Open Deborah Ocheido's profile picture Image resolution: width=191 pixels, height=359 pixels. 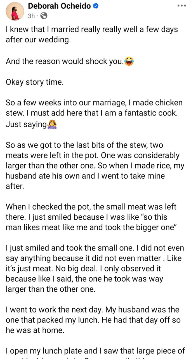(x=13, y=11)
